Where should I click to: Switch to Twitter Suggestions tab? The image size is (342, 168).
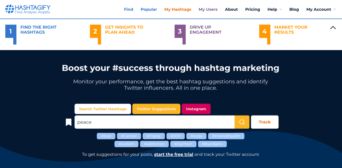click(156, 109)
